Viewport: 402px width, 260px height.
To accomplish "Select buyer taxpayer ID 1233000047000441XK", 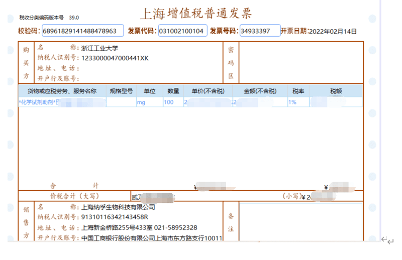I will pos(115,58).
